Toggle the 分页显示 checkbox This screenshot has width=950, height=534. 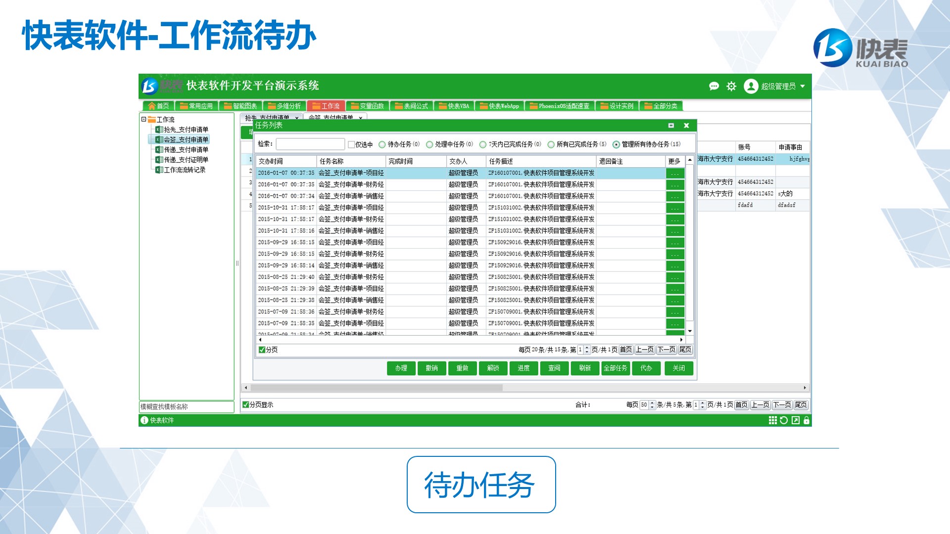[x=245, y=404]
